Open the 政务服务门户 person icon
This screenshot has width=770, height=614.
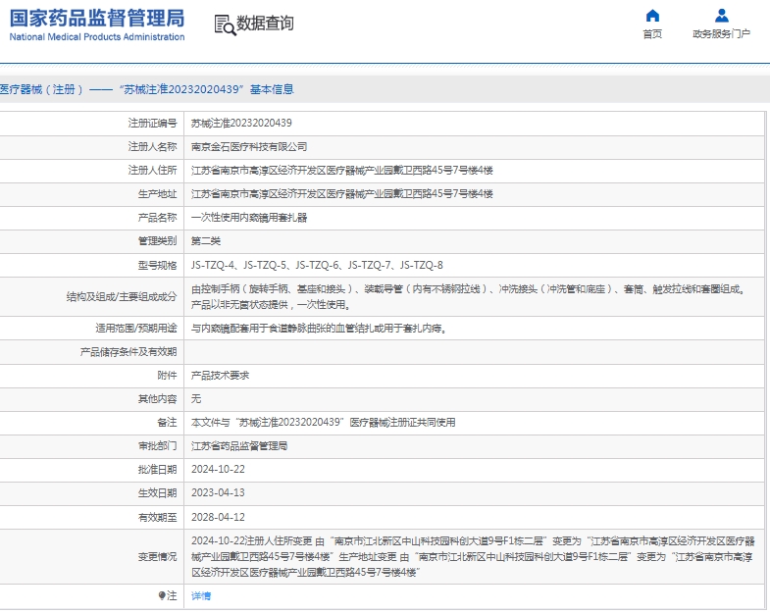click(x=721, y=16)
